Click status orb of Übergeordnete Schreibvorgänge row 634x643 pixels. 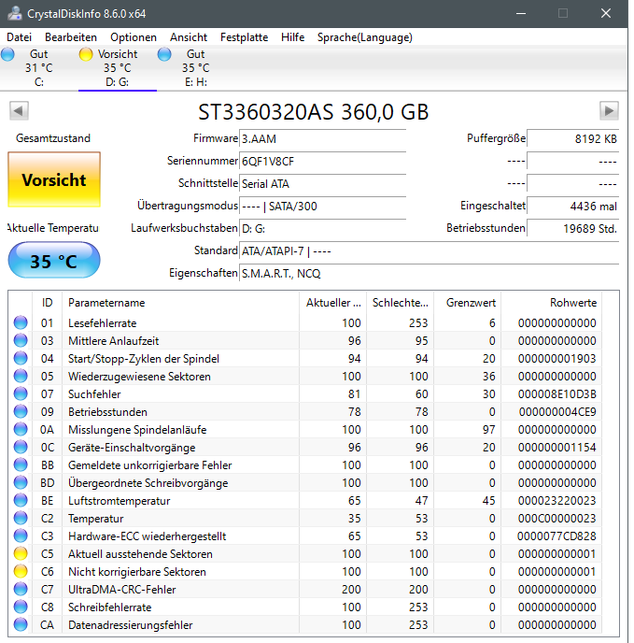(x=21, y=482)
